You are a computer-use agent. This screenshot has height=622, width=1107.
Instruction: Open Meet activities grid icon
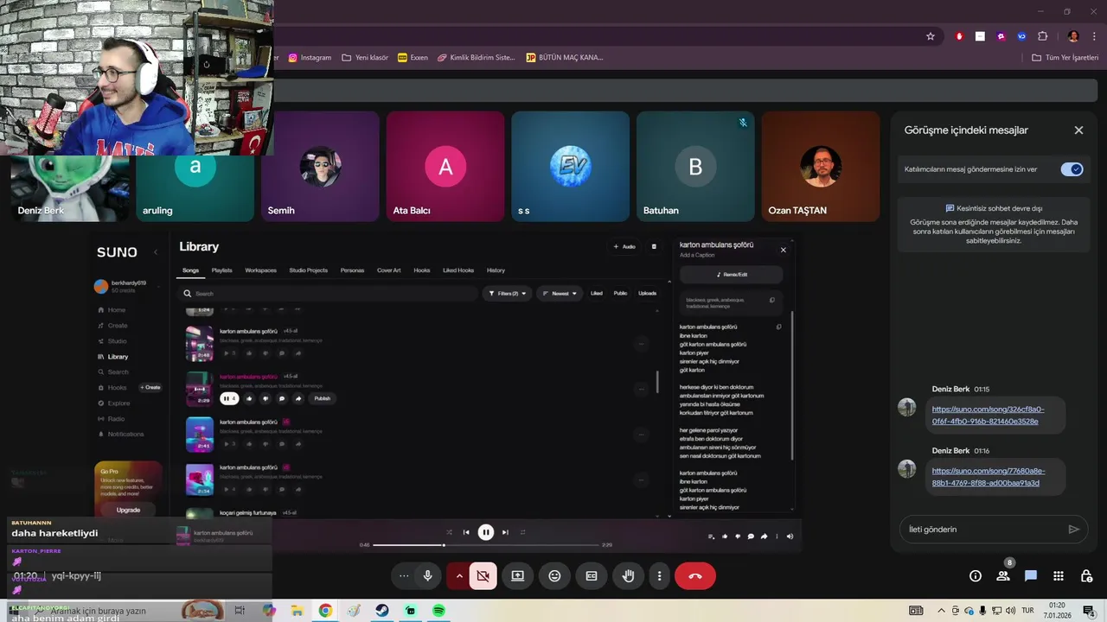point(1059,576)
